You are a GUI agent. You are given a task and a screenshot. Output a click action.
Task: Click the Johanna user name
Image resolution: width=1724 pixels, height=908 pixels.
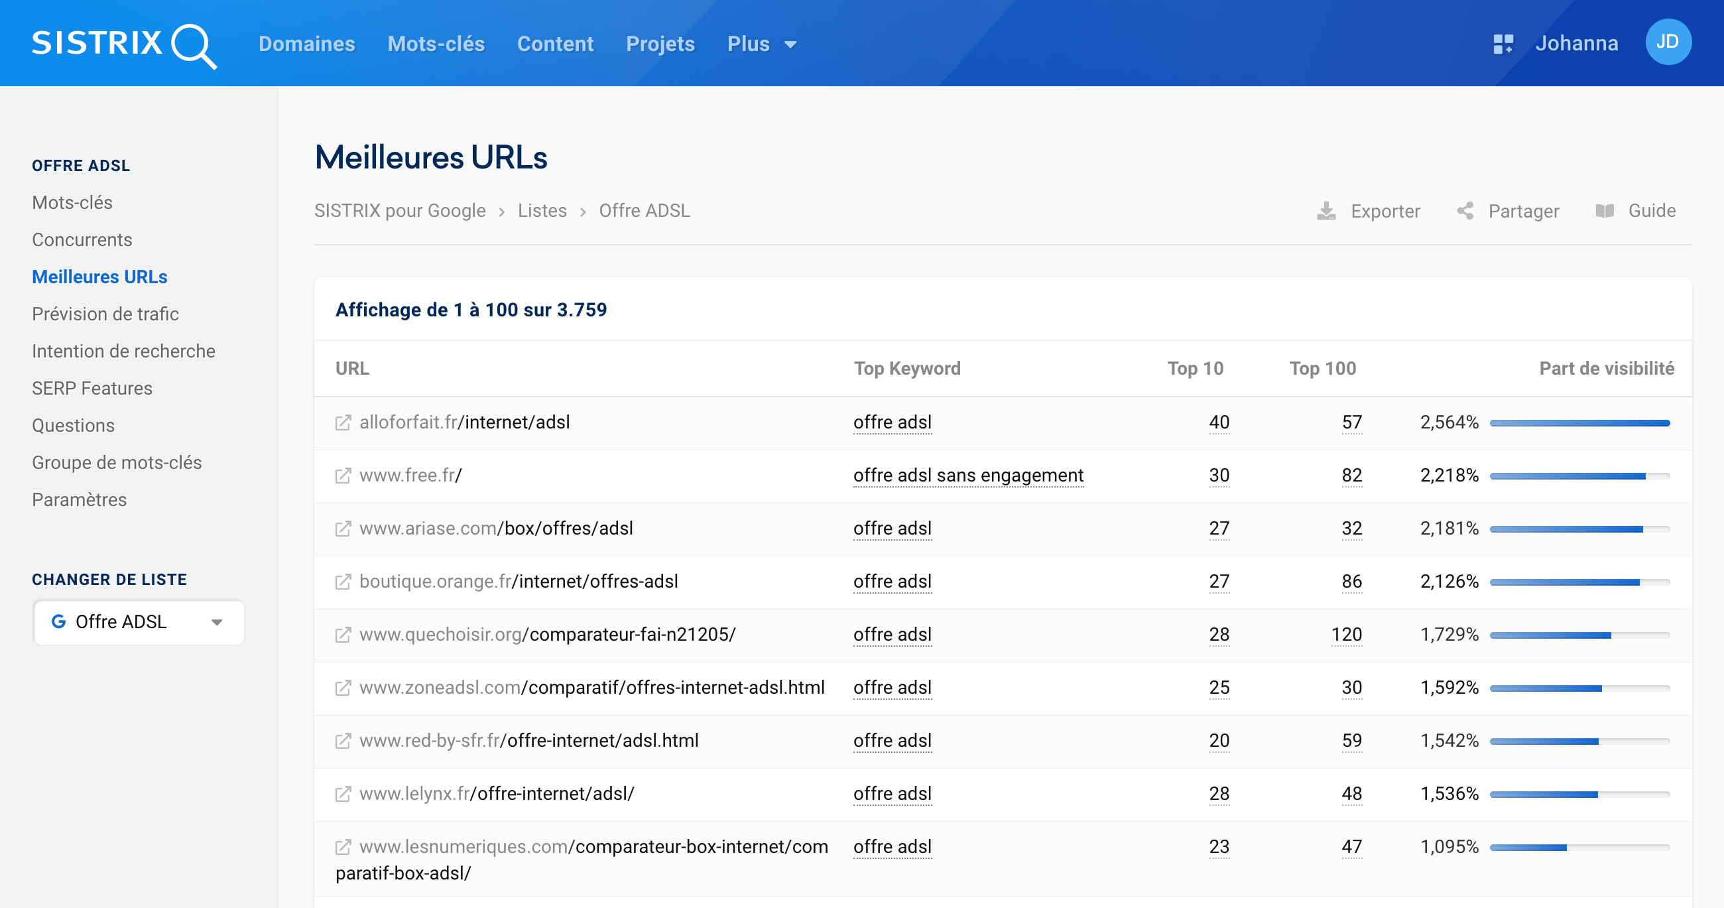click(x=1576, y=44)
